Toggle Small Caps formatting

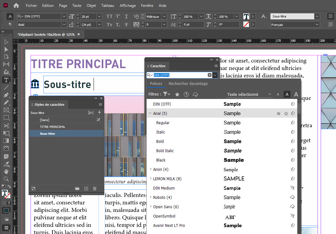(x=109, y=25)
